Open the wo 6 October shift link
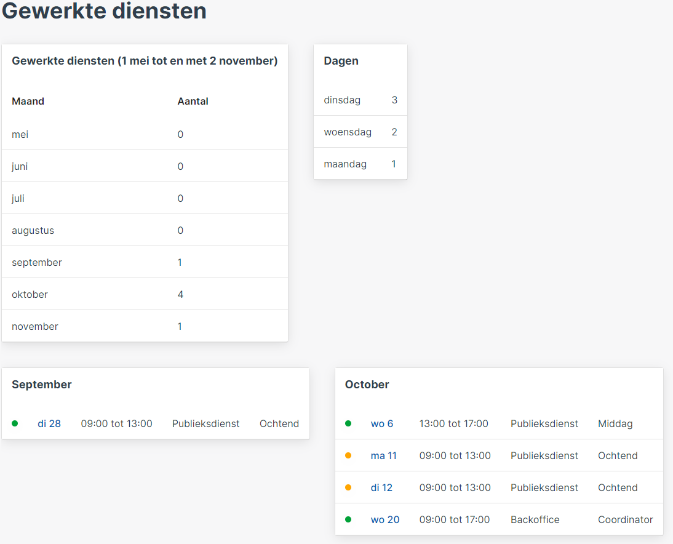This screenshot has width=673, height=544. click(382, 424)
